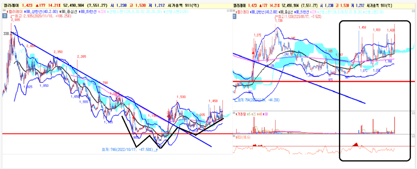Image resolution: width=417 pixels, height=169 pixels.
Task: Select the 224 moving average legend in left chart
Action: coord(102,12)
